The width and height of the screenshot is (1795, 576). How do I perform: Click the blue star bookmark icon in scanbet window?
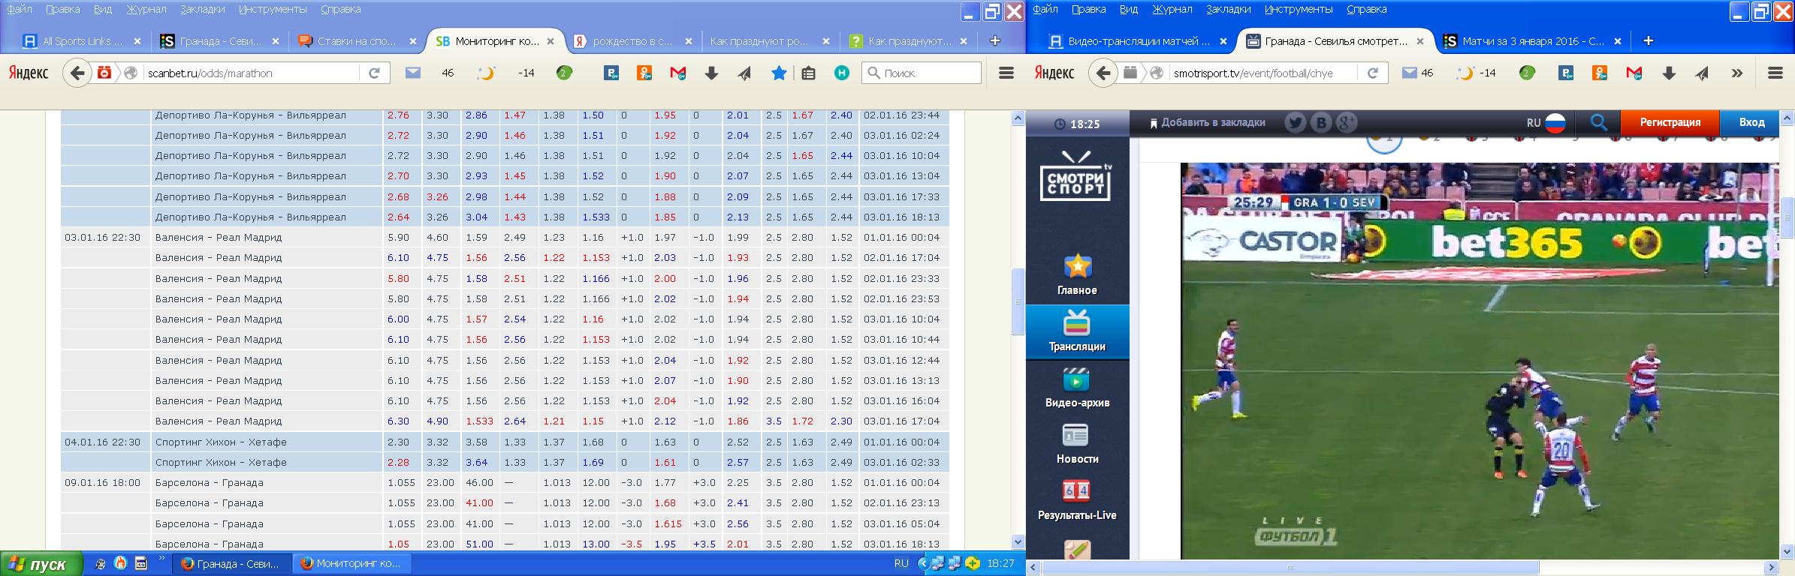[x=779, y=73]
